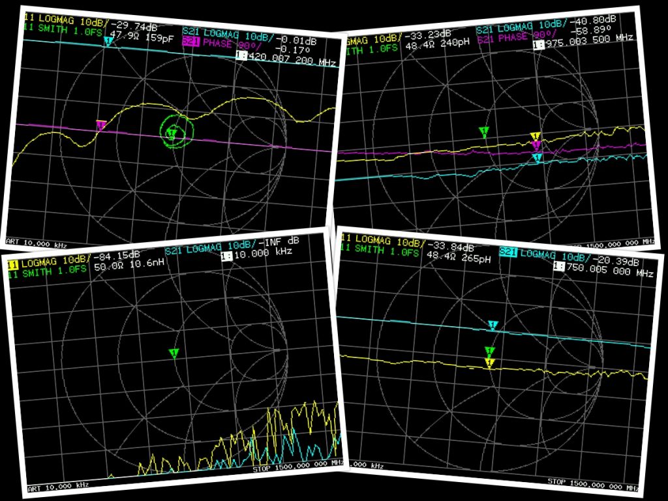
Task: Click the cyan marker in the top-left plot
Action: point(109,41)
